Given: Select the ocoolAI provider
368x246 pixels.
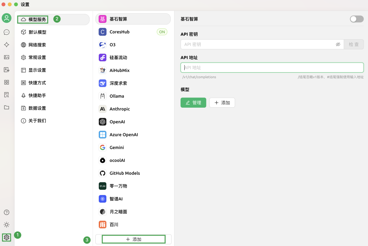Looking at the screenshot, I should [x=133, y=160].
